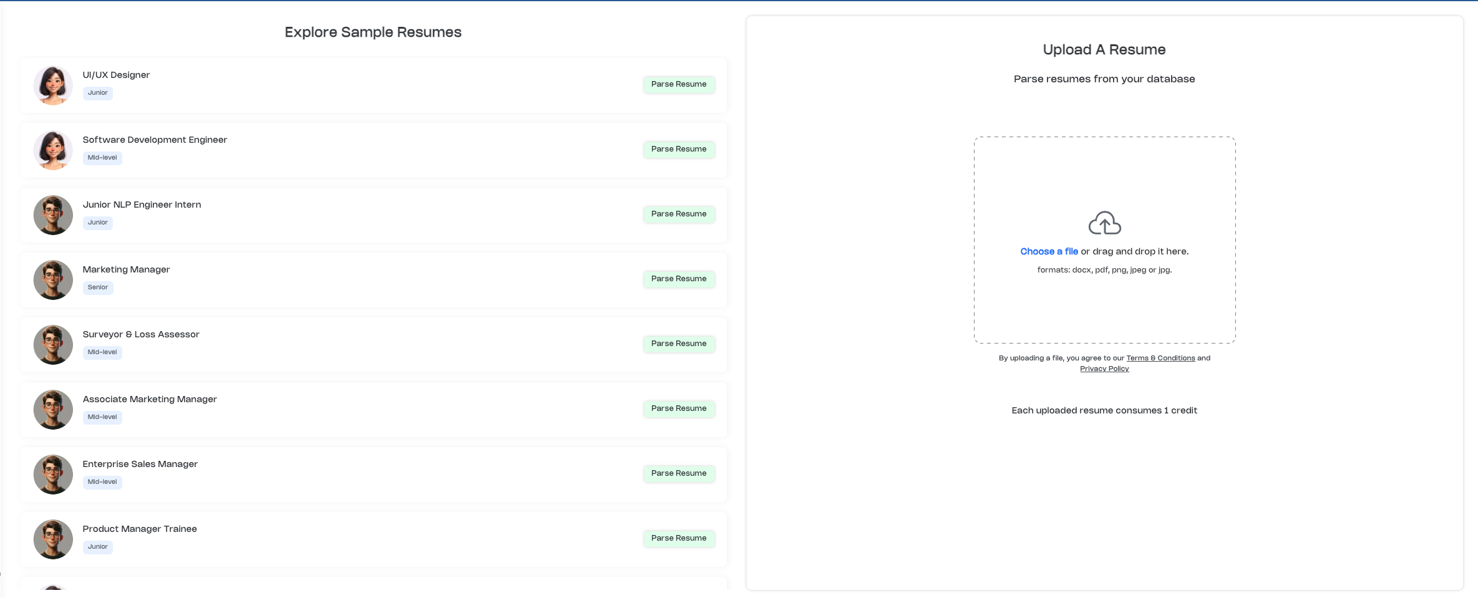This screenshot has width=1478, height=598.
Task: Parse the Junior NLP Engineer Intern resume
Action: [679, 214]
